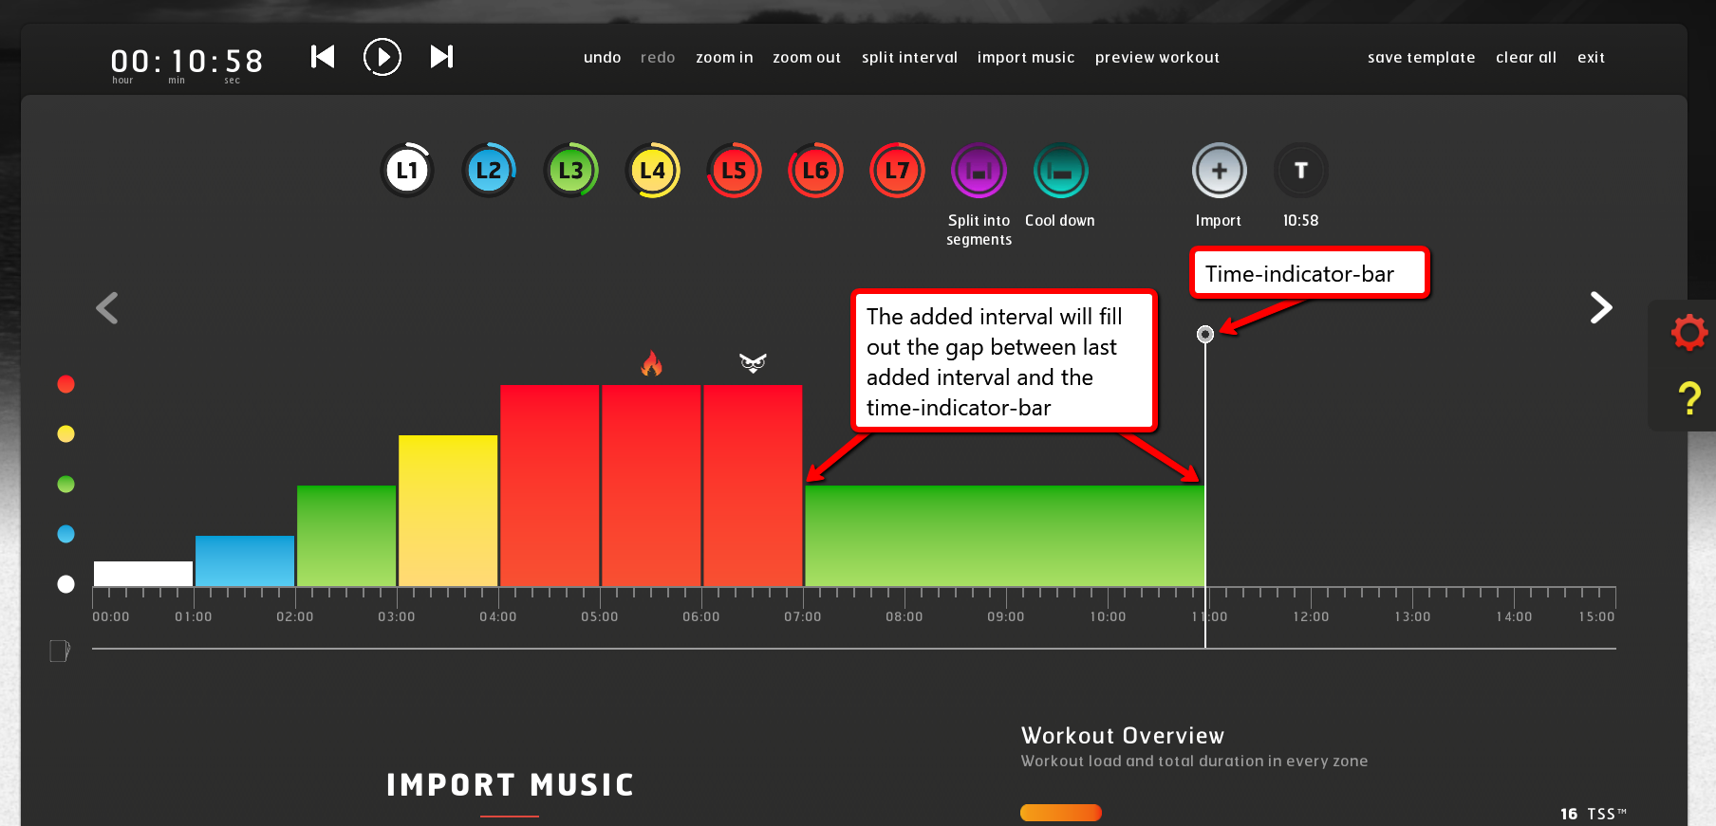Click the T total time icon

[x=1300, y=171]
